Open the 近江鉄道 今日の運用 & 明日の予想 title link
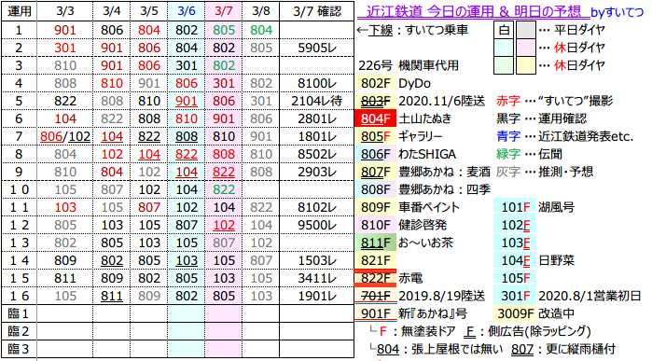652x361 pixels. [474, 11]
